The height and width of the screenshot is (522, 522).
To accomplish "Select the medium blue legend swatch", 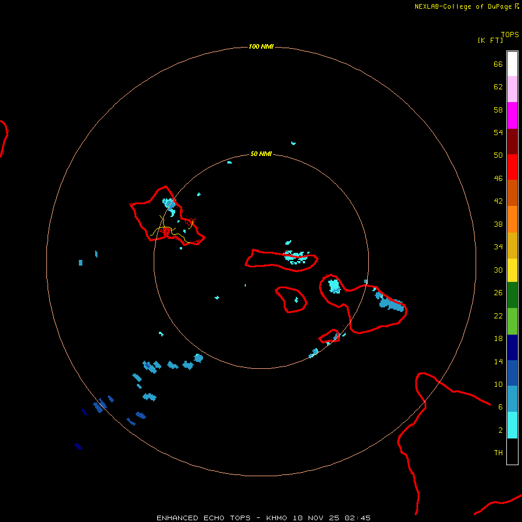I will [x=512, y=373].
